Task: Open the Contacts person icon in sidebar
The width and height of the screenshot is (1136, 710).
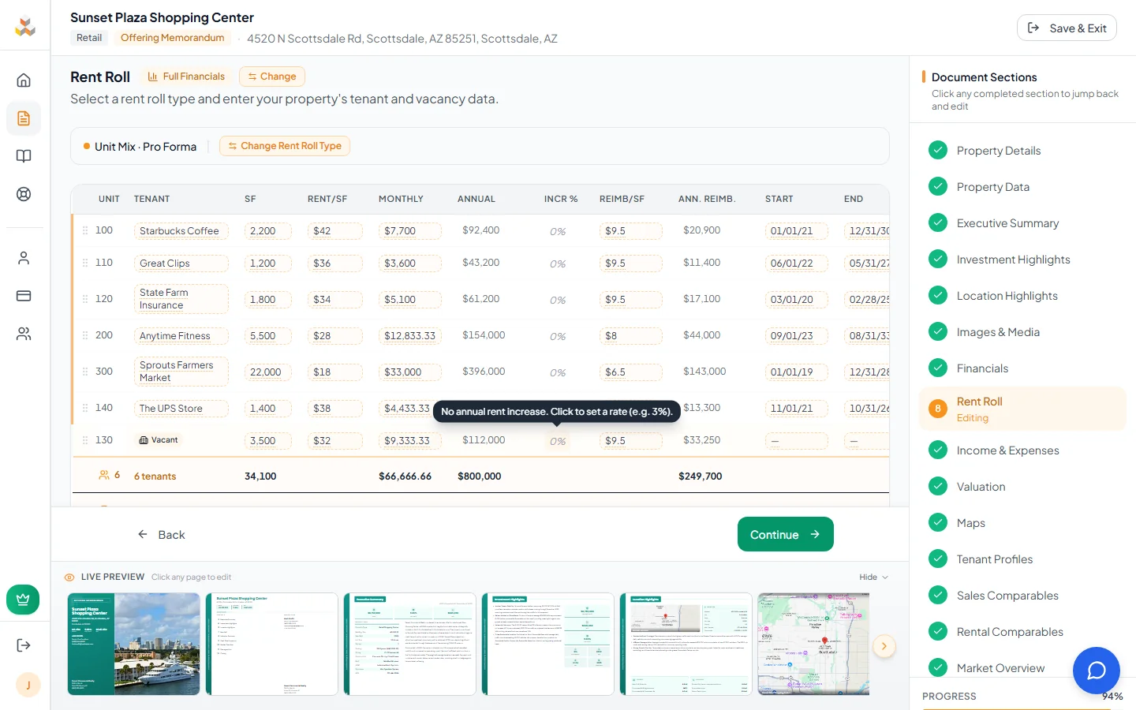Action: [24, 256]
